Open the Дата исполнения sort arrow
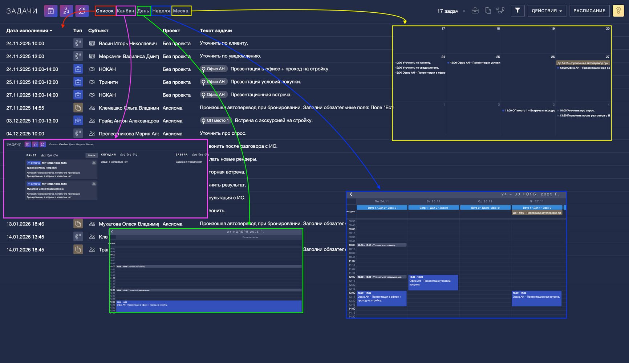The height and width of the screenshot is (363, 629). 51,31
